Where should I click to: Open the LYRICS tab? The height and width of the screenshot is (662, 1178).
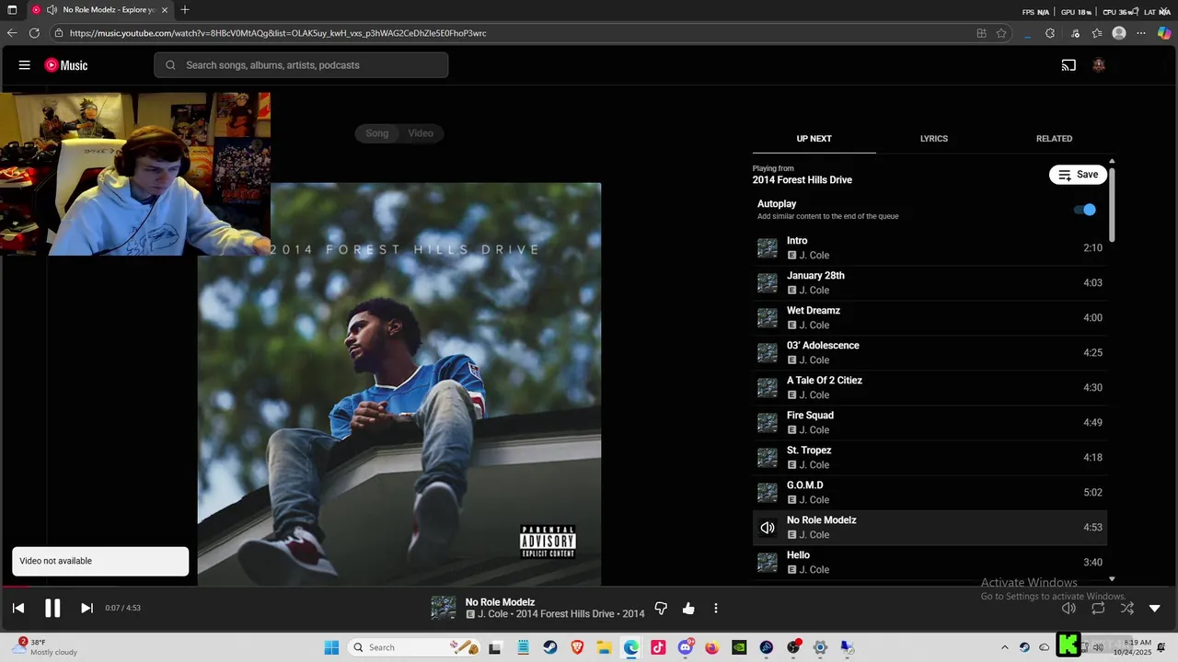[x=934, y=139]
